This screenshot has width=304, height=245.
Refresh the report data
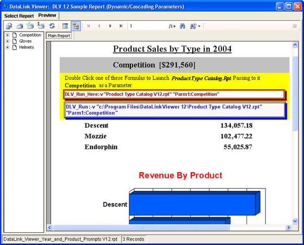pos(52,26)
